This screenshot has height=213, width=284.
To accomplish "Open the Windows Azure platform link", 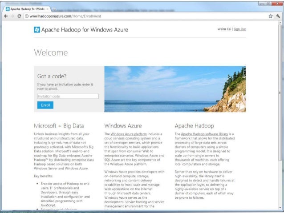I will coord(129,134).
